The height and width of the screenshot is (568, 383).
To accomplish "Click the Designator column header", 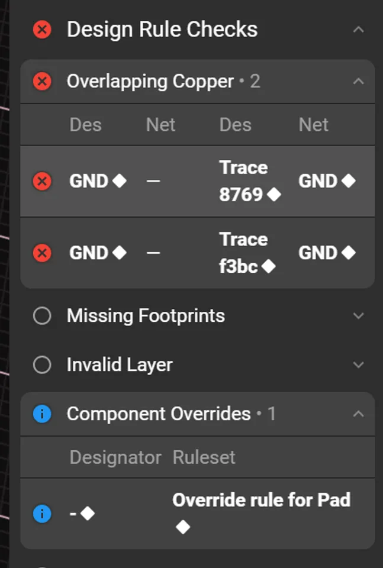I will 115,457.
